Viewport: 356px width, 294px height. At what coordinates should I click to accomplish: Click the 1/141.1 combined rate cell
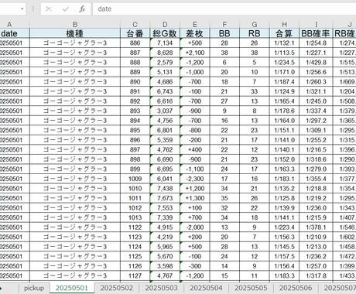coord(284,217)
